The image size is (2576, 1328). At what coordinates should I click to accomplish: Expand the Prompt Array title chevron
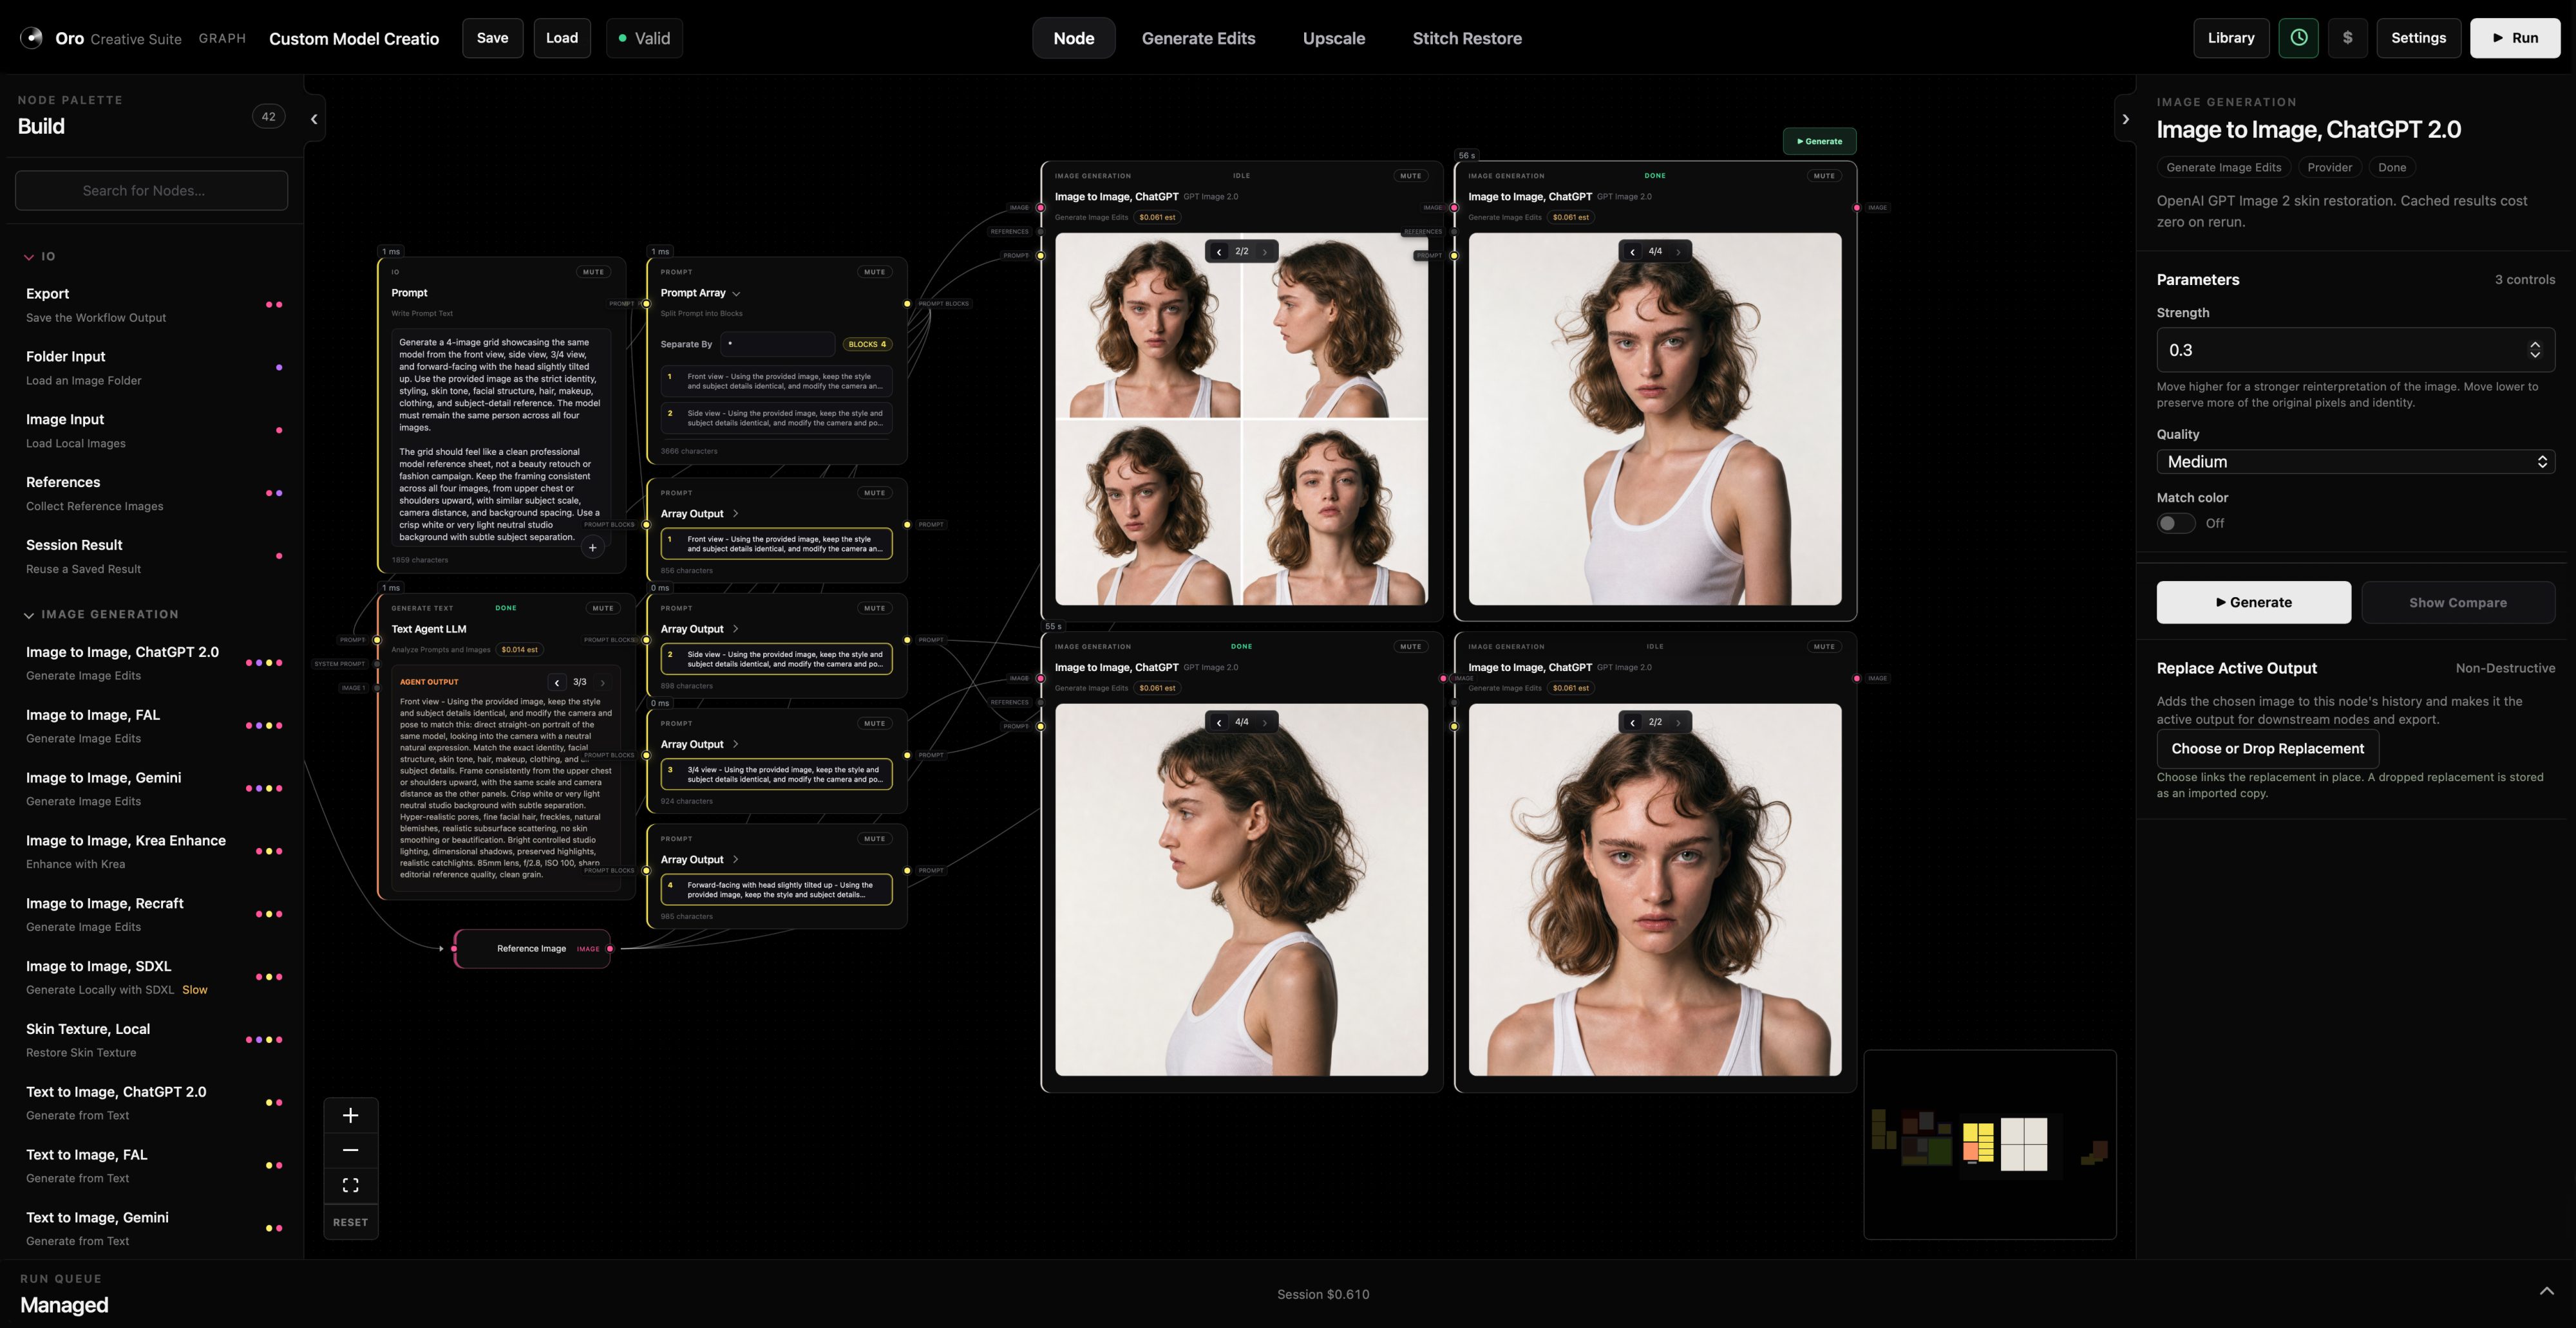[736, 294]
